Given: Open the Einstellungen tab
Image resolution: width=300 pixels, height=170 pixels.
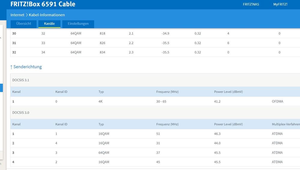Looking at the screenshot, I should point(78,24).
